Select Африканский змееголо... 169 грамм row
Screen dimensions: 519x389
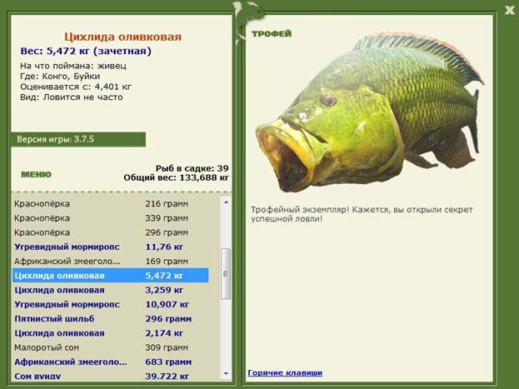coord(111,262)
